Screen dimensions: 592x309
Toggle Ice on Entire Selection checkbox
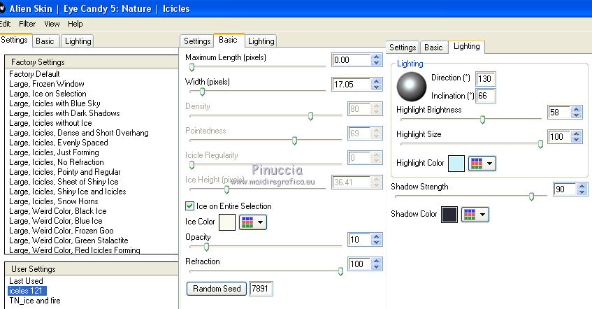[x=189, y=206]
